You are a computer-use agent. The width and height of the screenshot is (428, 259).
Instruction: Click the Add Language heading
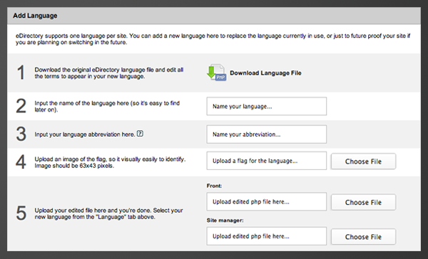(x=35, y=16)
